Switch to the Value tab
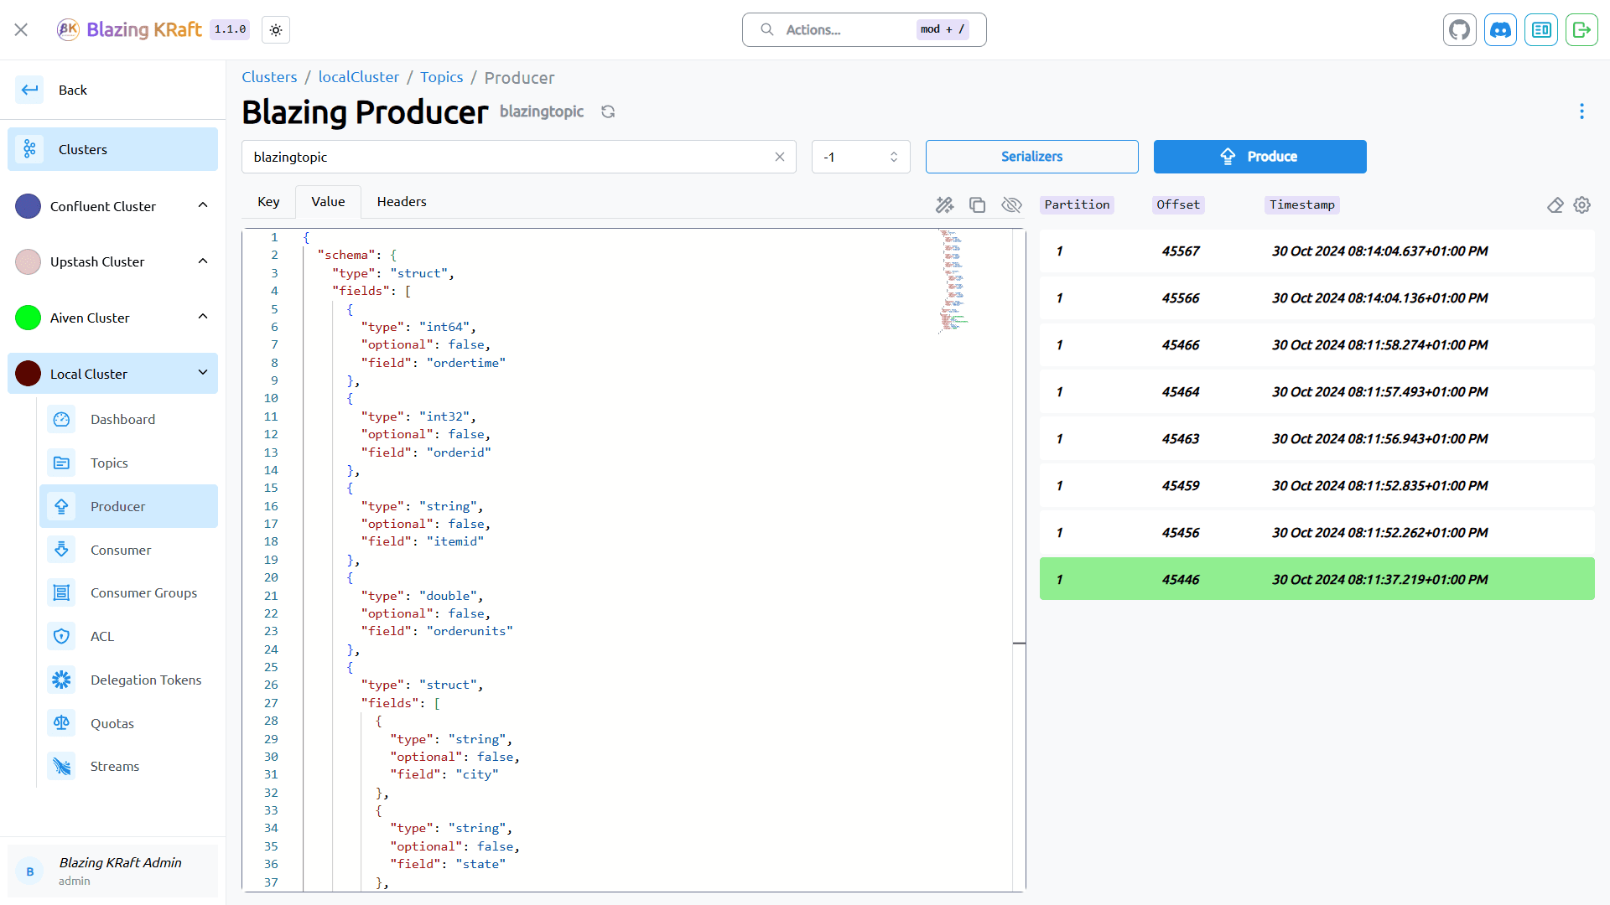Viewport: 1610px width, 905px height. coord(328,202)
